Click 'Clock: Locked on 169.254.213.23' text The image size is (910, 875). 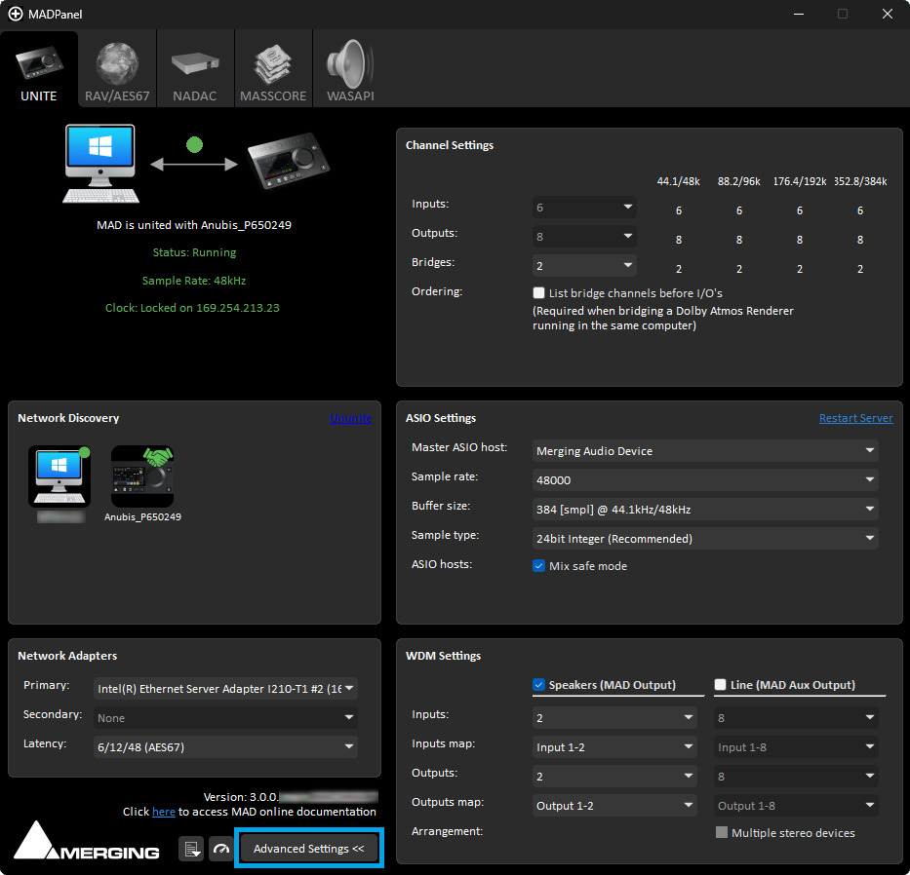tap(193, 308)
